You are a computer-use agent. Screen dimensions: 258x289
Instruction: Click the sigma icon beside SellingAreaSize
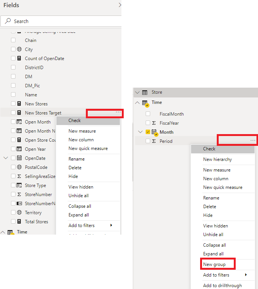(19, 176)
